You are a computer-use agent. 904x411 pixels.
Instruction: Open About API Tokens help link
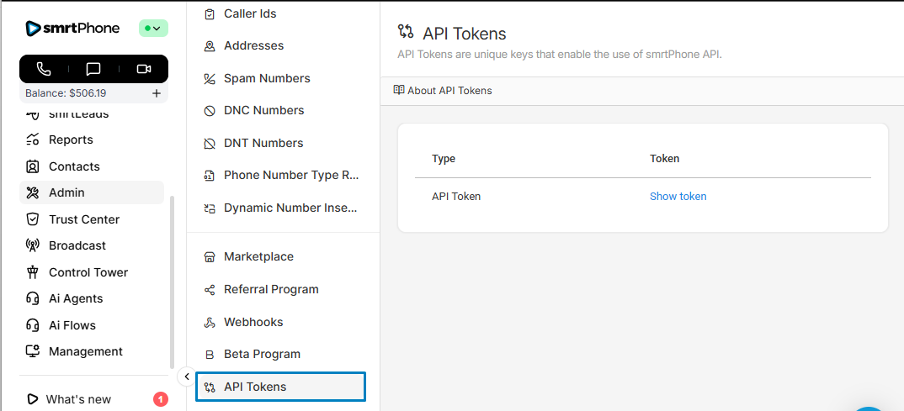tap(443, 91)
